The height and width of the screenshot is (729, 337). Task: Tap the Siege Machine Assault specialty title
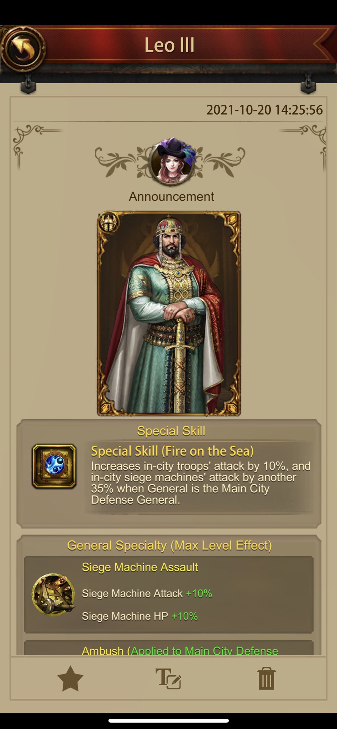140,567
